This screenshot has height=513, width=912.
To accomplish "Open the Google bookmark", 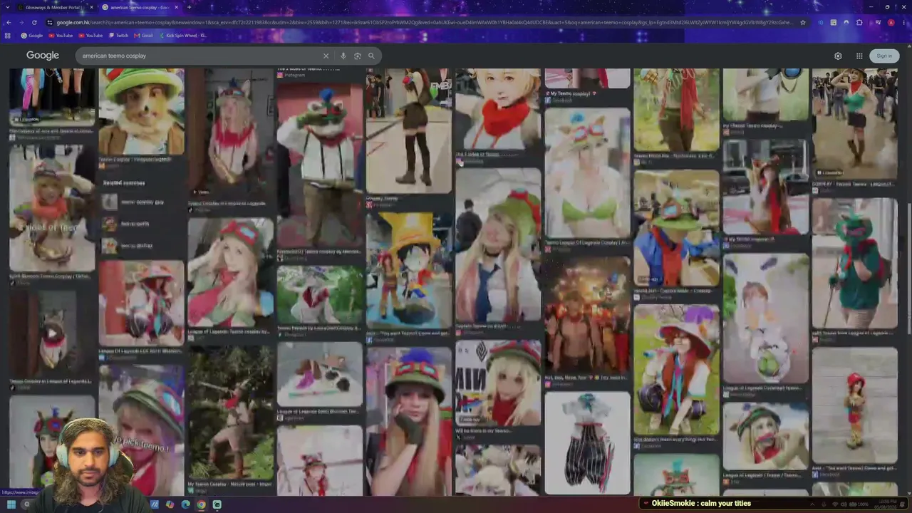I will (x=32, y=36).
